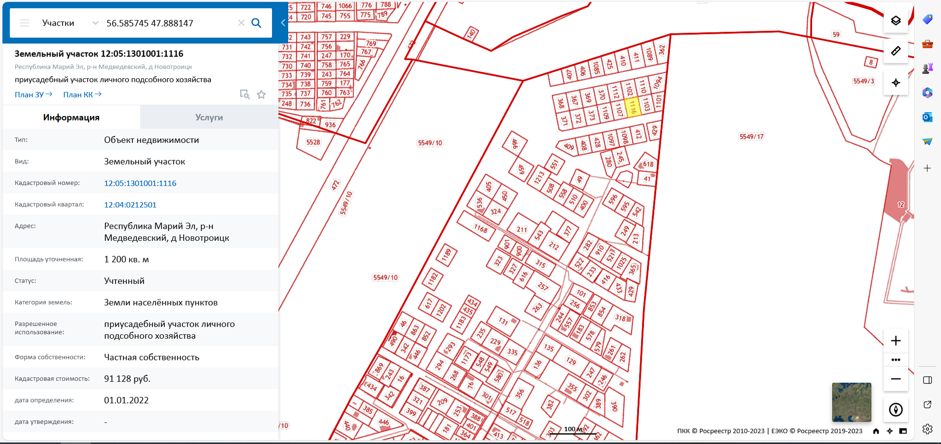
Task: Click the 100 м scale bar
Action: (573, 430)
